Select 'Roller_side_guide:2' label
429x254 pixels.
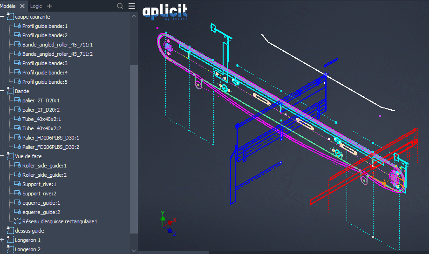[x=44, y=175]
